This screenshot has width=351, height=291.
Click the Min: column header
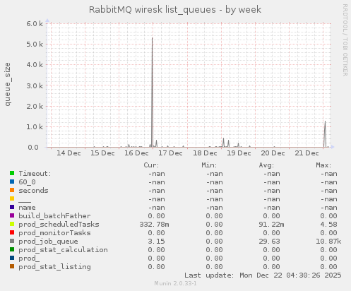tap(209, 165)
